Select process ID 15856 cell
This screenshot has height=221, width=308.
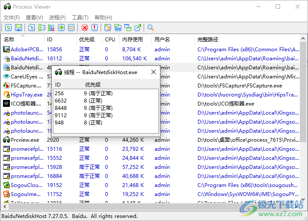[x=54, y=50]
